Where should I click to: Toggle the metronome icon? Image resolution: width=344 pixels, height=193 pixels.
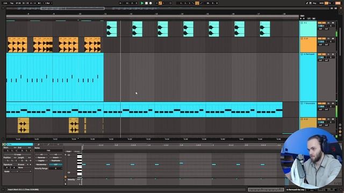click(x=39, y=3)
